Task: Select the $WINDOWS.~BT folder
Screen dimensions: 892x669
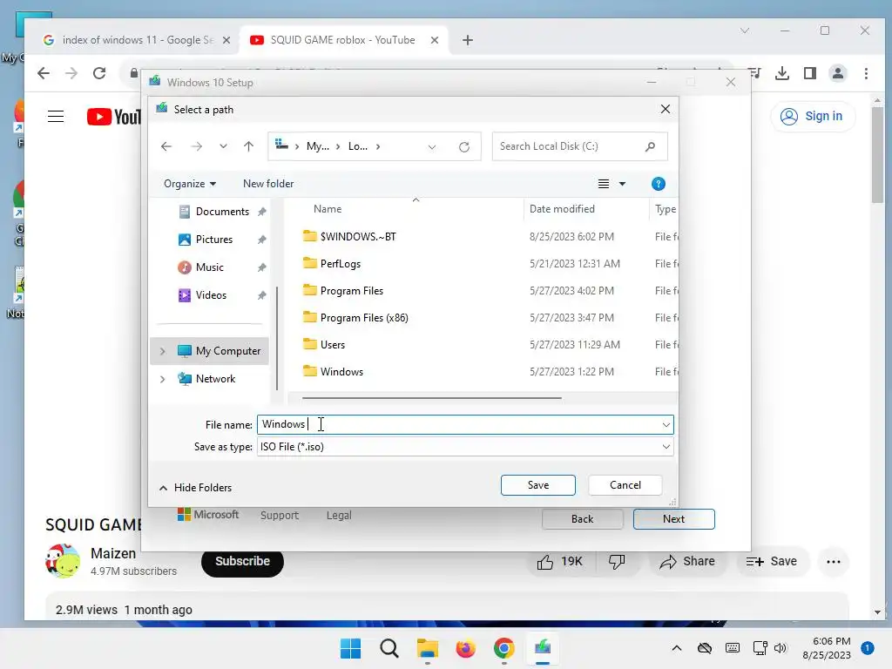Action: (358, 237)
